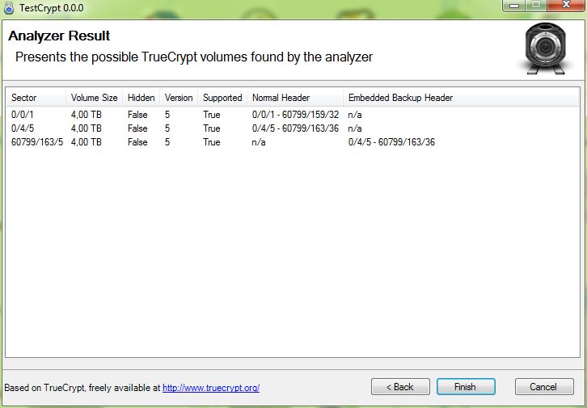This screenshot has width=587, height=408.
Task: Click 4,00 TB in row 60799/163/5
Action: [86, 142]
